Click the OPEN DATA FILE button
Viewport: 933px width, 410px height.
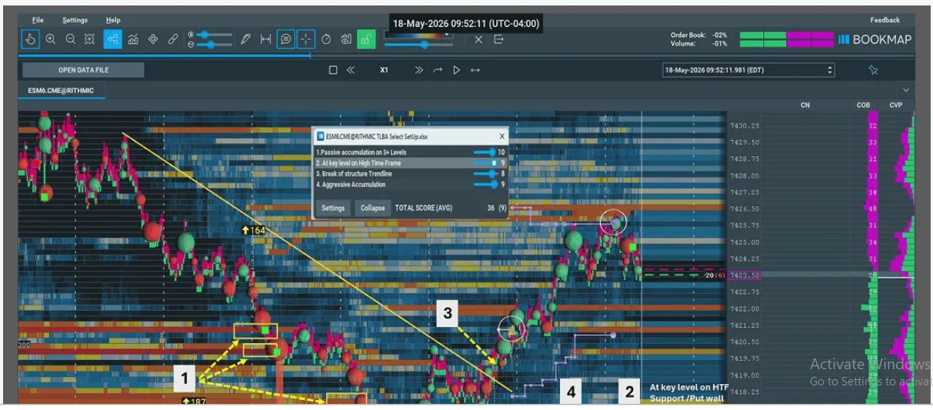click(x=83, y=70)
